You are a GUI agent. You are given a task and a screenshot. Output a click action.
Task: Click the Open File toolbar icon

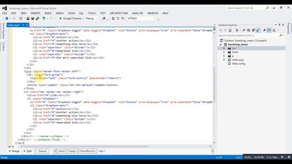coord(28,18)
